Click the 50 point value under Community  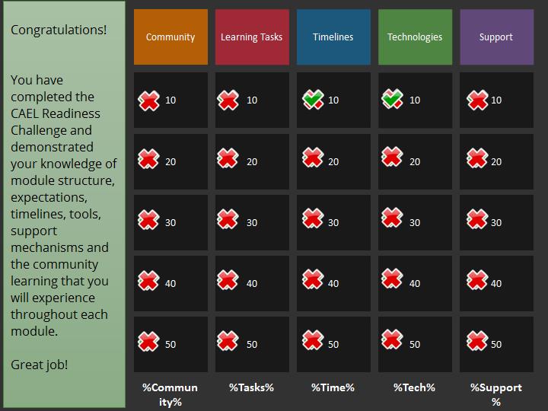click(170, 344)
